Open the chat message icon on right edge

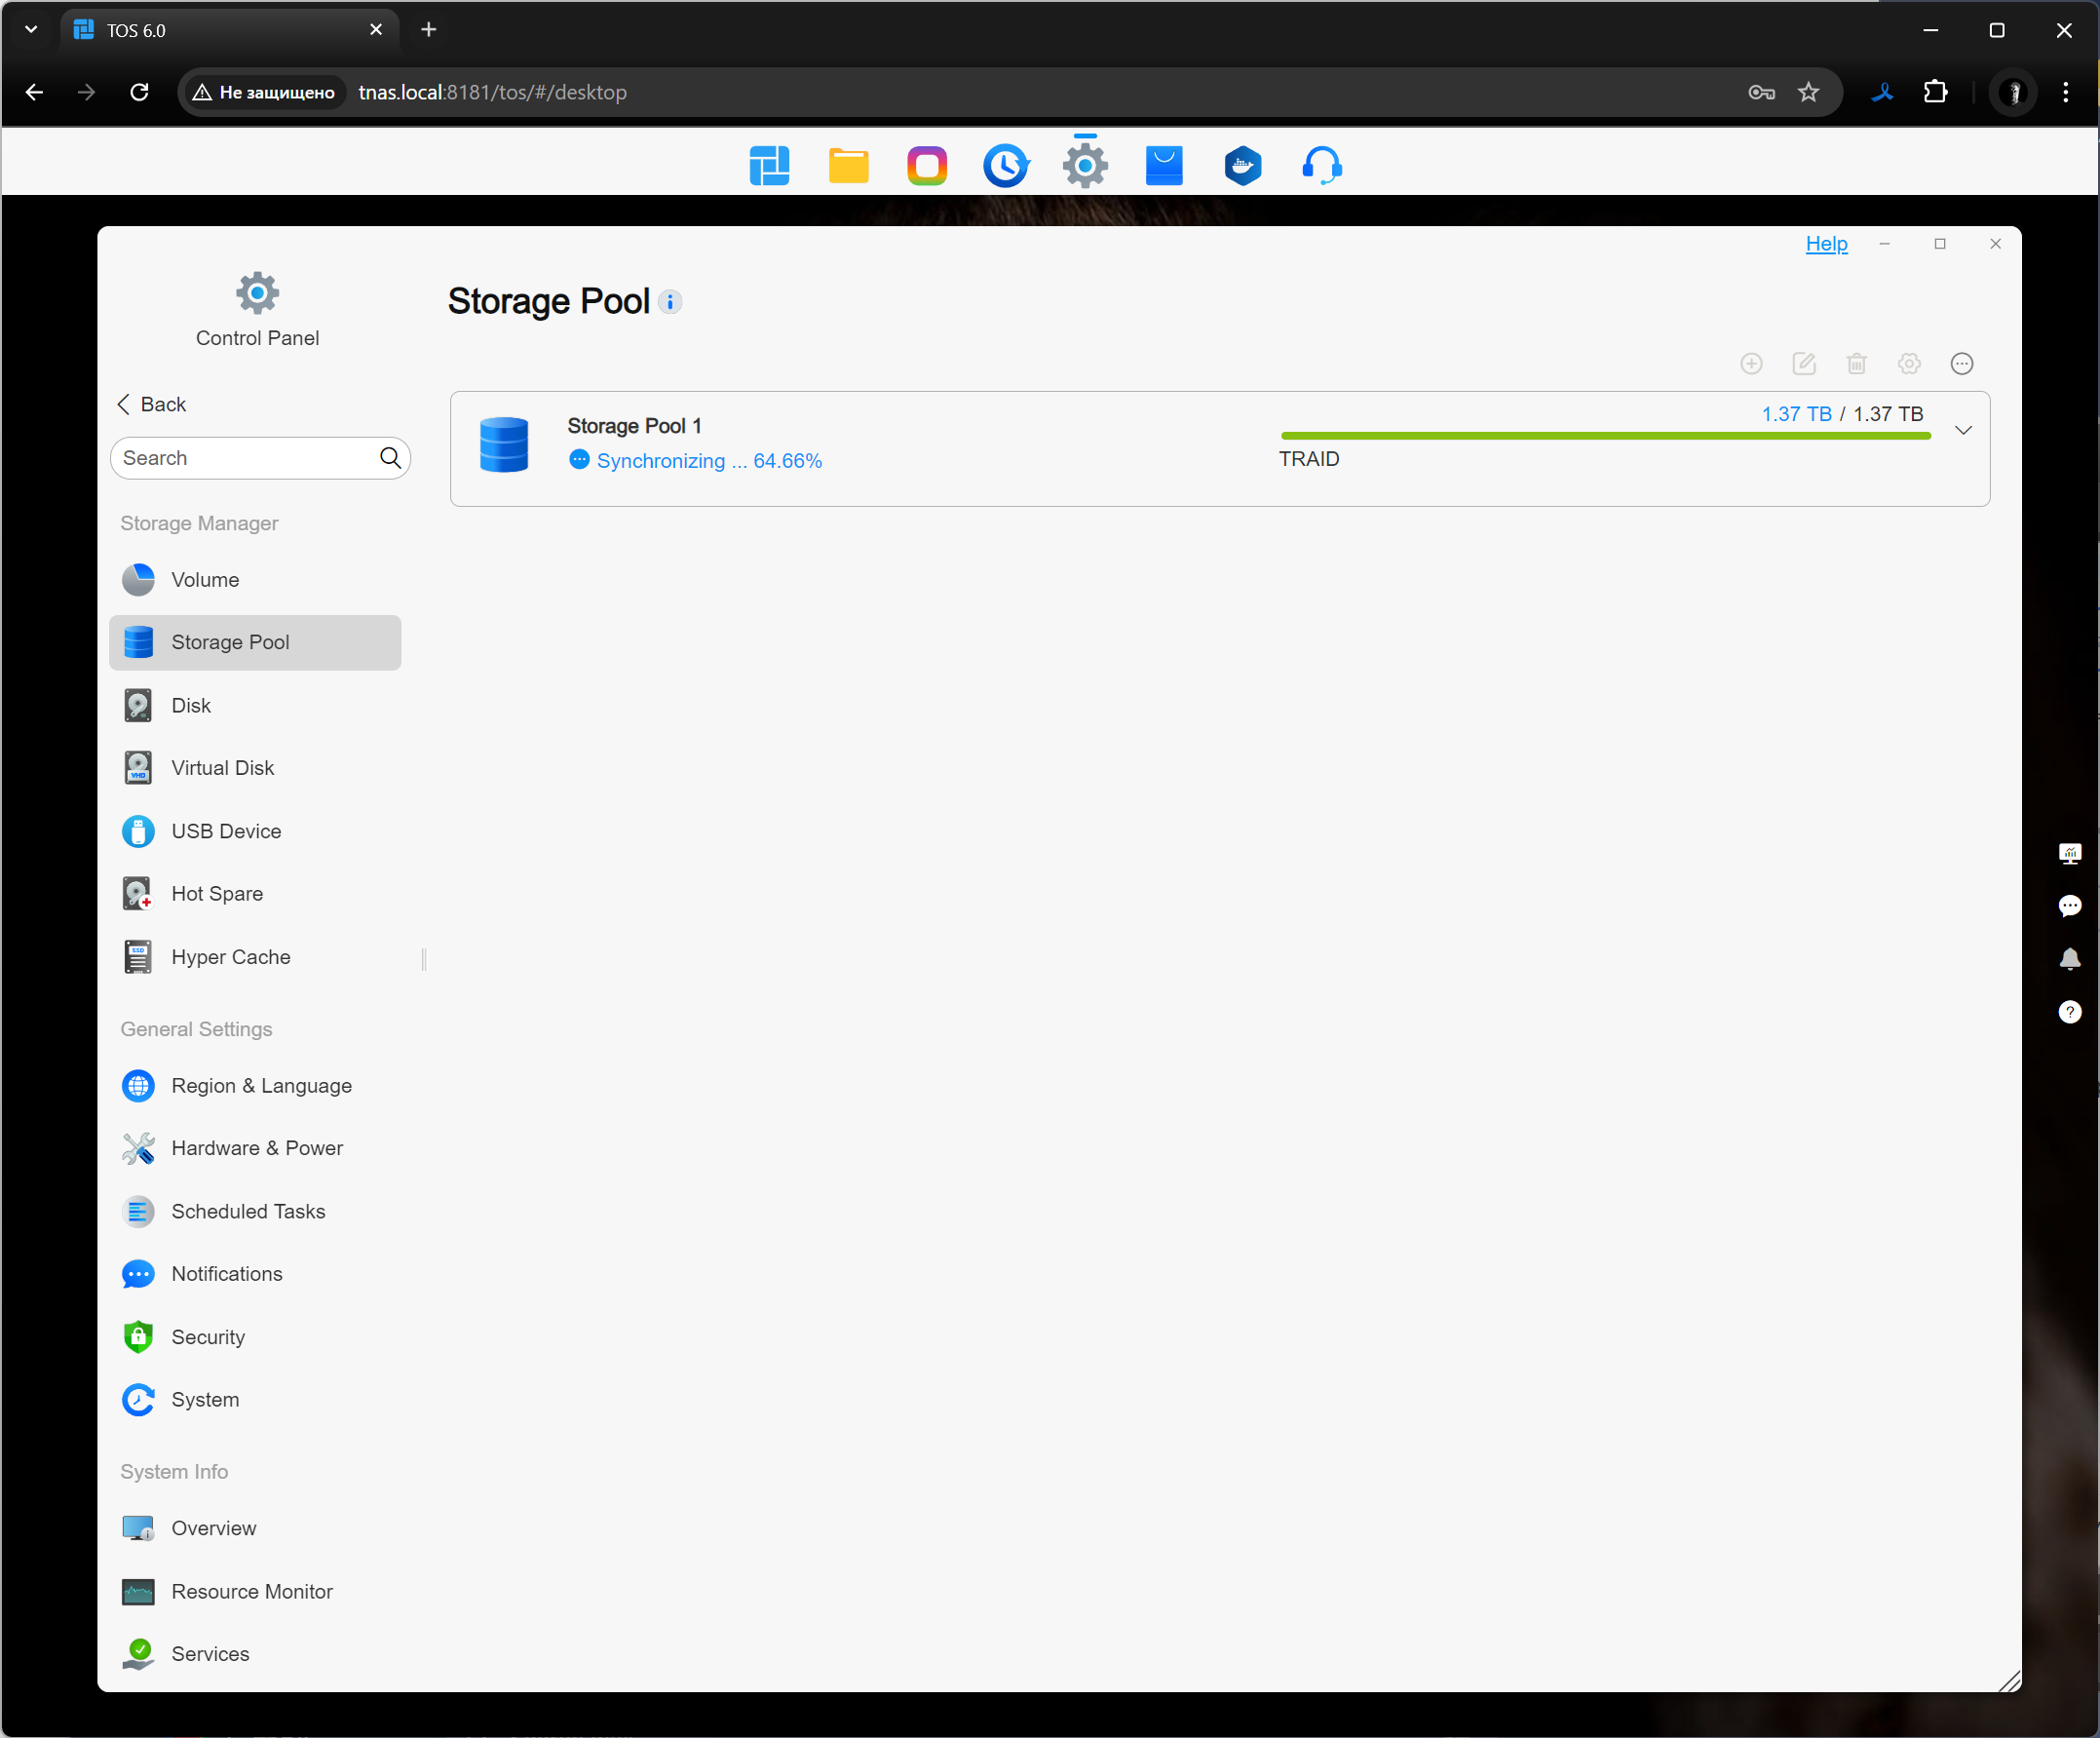pyautogui.click(x=2070, y=906)
